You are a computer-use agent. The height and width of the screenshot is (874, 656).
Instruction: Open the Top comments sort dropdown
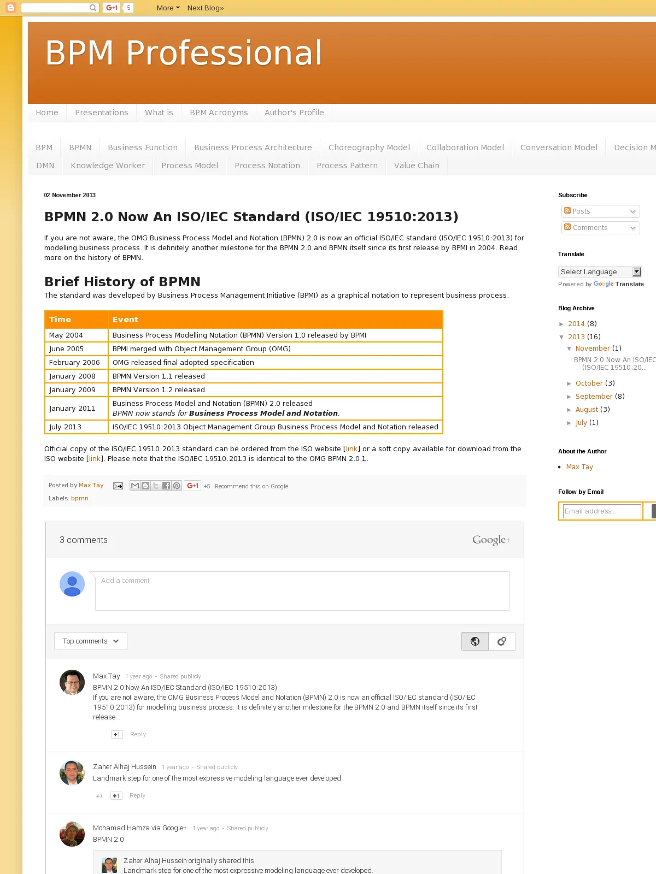point(91,641)
